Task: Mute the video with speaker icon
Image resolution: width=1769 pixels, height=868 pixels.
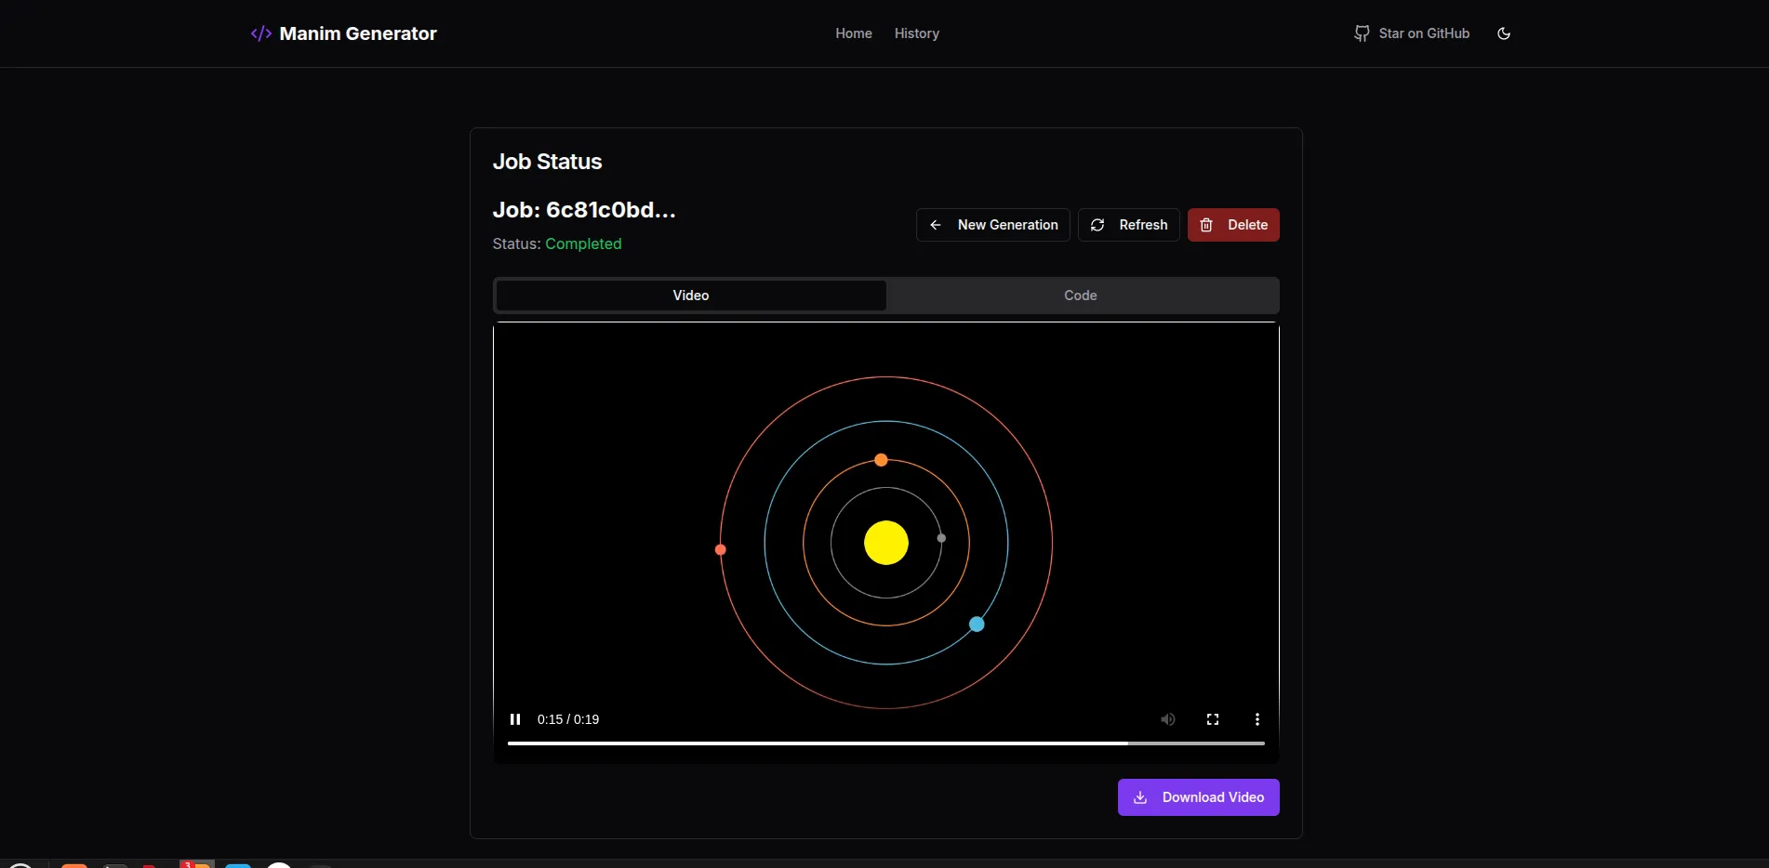Action: click(1168, 719)
